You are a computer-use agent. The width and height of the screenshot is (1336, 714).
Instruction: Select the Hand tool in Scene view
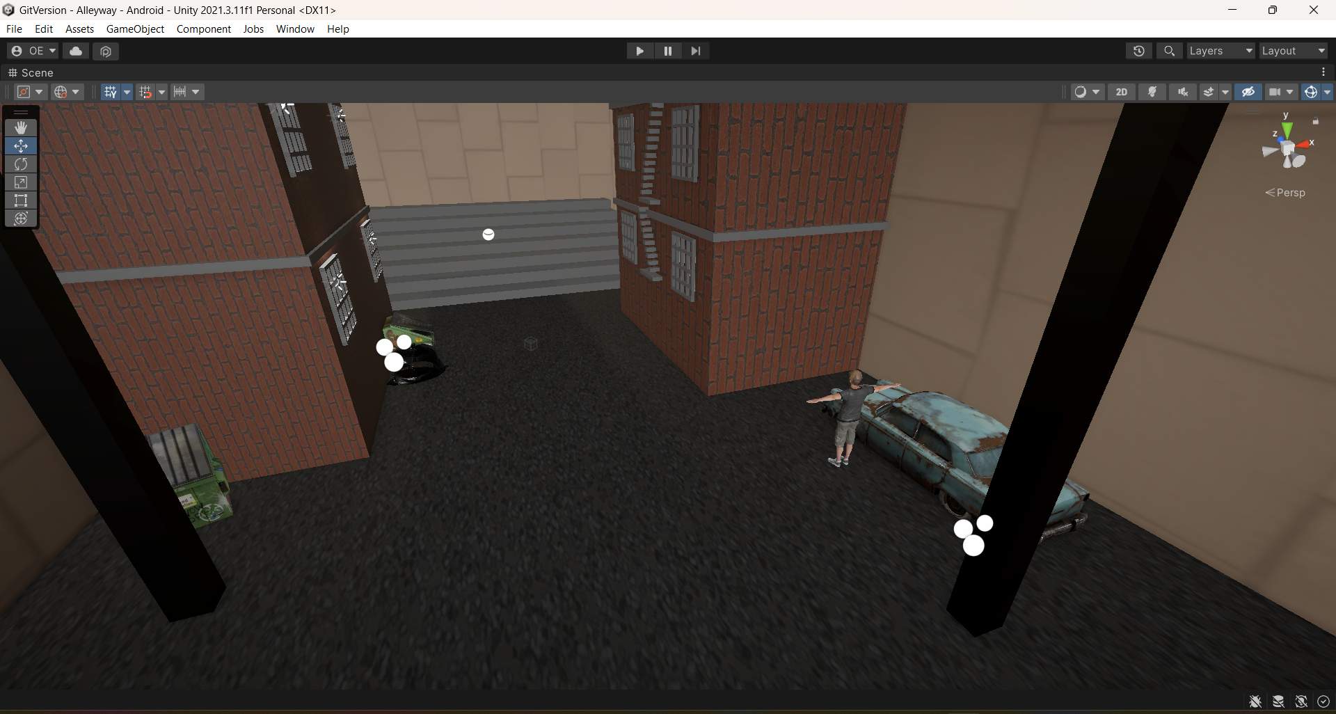[x=21, y=127]
